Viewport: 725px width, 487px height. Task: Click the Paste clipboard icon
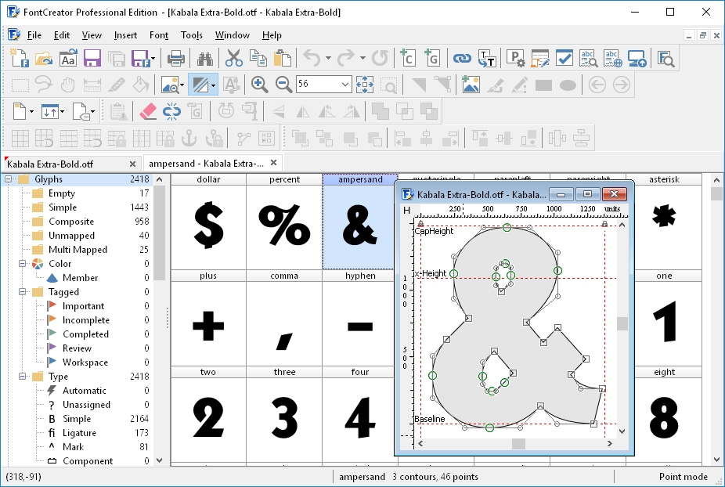(282, 58)
